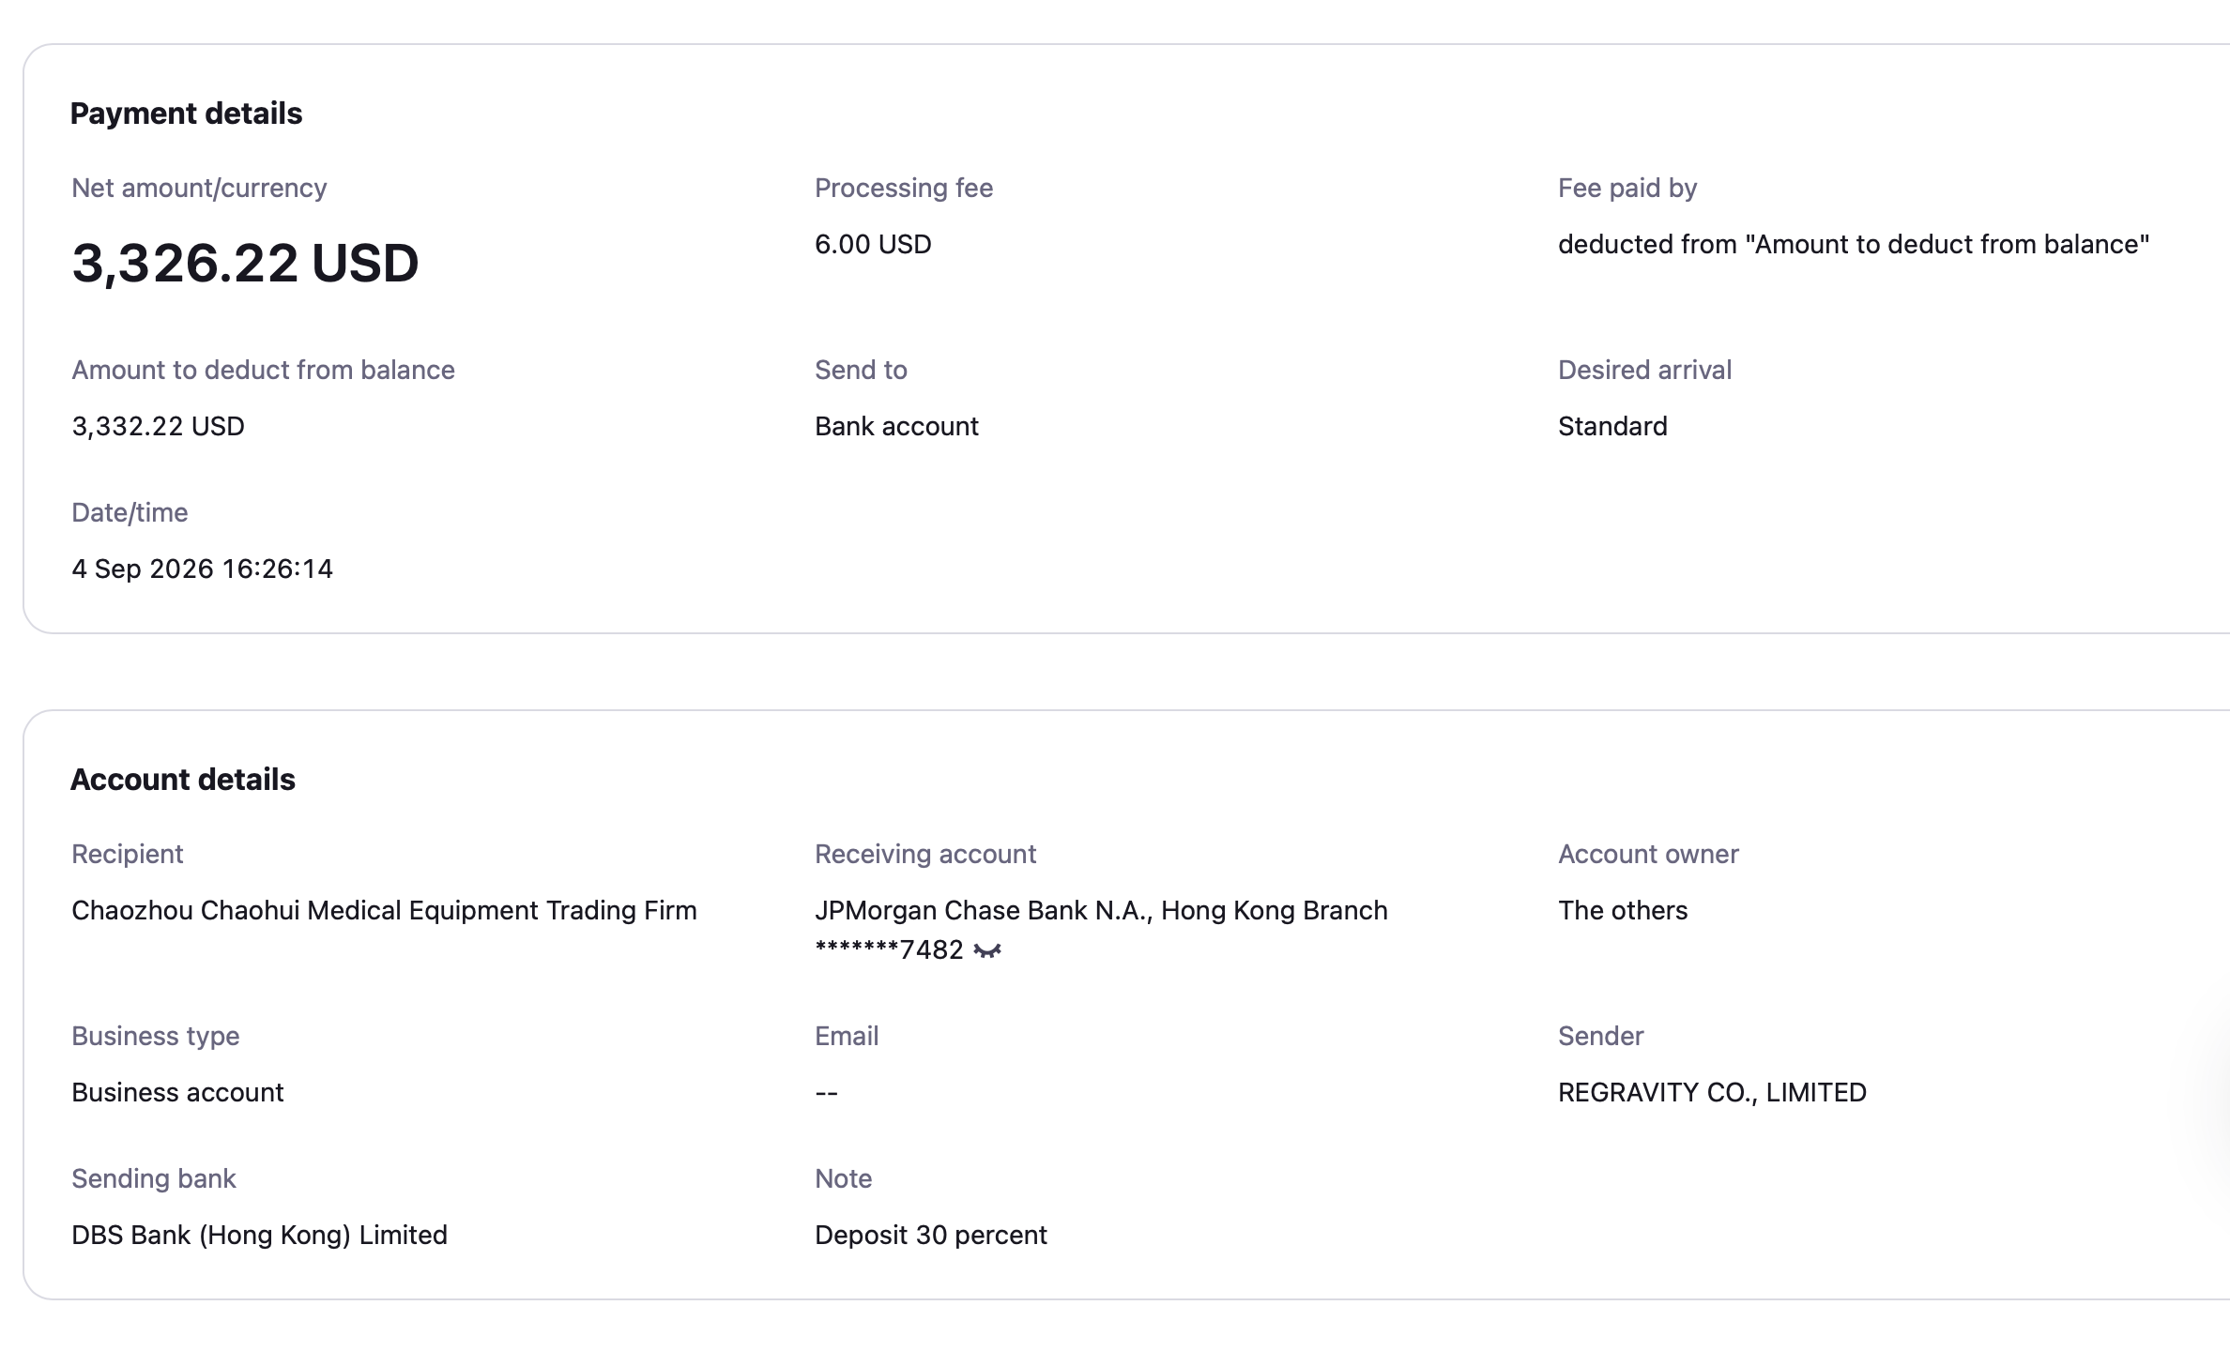Click the 3,332.22 USD deduct amount

tap(158, 426)
